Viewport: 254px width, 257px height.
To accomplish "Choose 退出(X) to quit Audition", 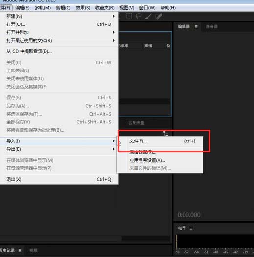I will (59, 179).
